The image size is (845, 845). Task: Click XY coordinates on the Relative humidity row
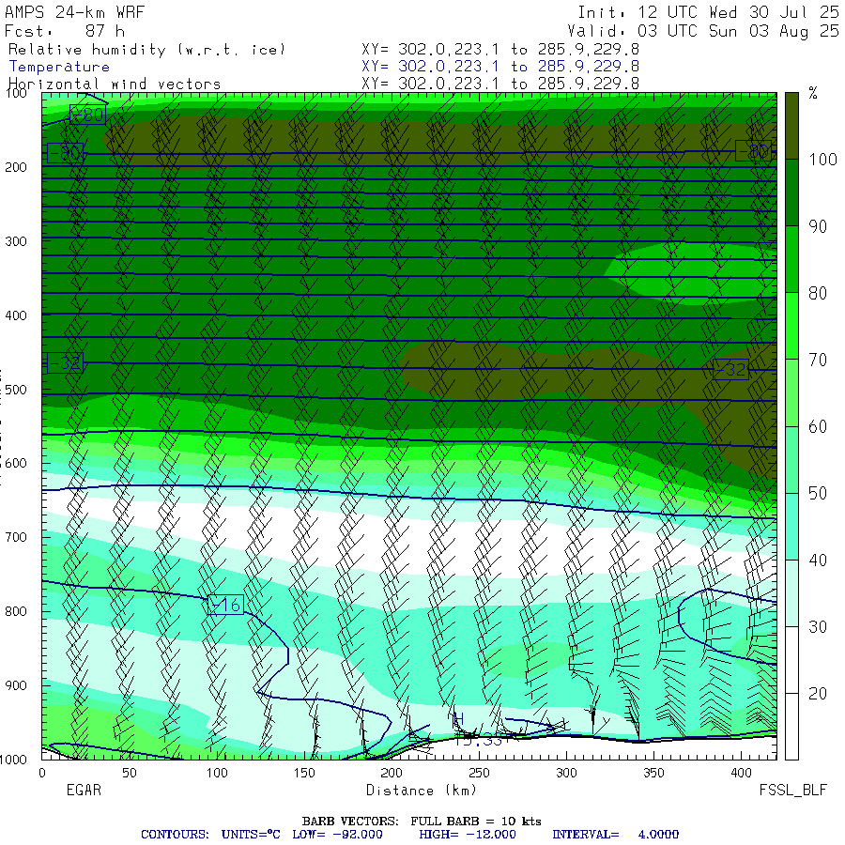[x=500, y=50]
